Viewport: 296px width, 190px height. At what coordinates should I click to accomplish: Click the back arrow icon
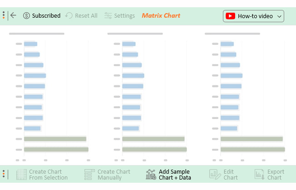click(13, 15)
